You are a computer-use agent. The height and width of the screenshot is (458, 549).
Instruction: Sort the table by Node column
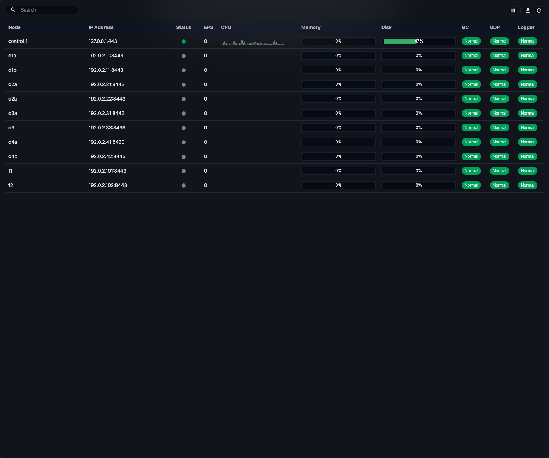point(14,27)
